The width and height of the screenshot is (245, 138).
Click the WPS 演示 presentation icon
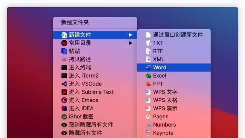pyautogui.click(x=148, y=108)
